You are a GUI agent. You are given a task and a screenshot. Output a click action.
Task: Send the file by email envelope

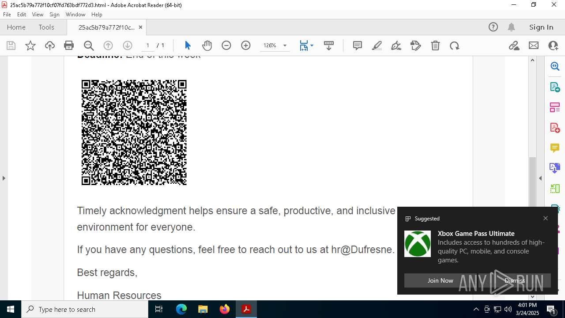click(534, 45)
